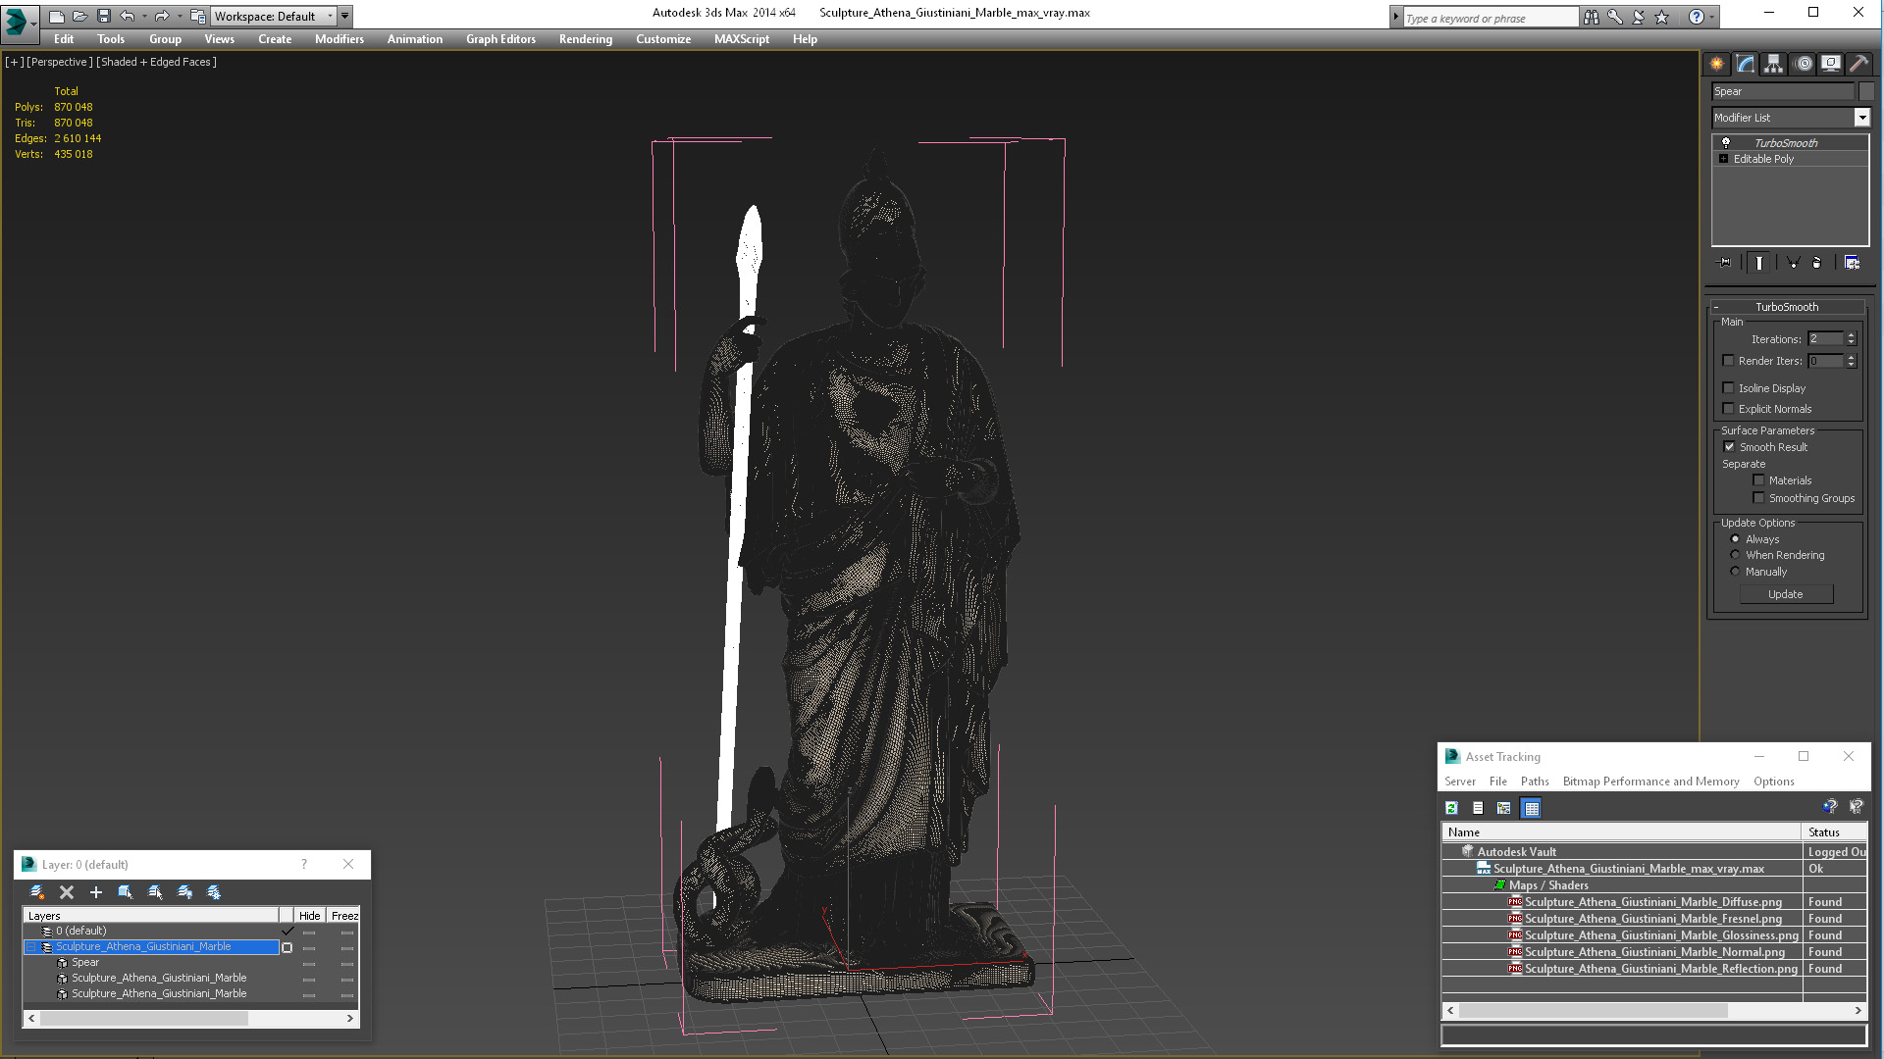1884x1059 pixels.
Task: Open the Graph Editors menu
Action: click(500, 39)
